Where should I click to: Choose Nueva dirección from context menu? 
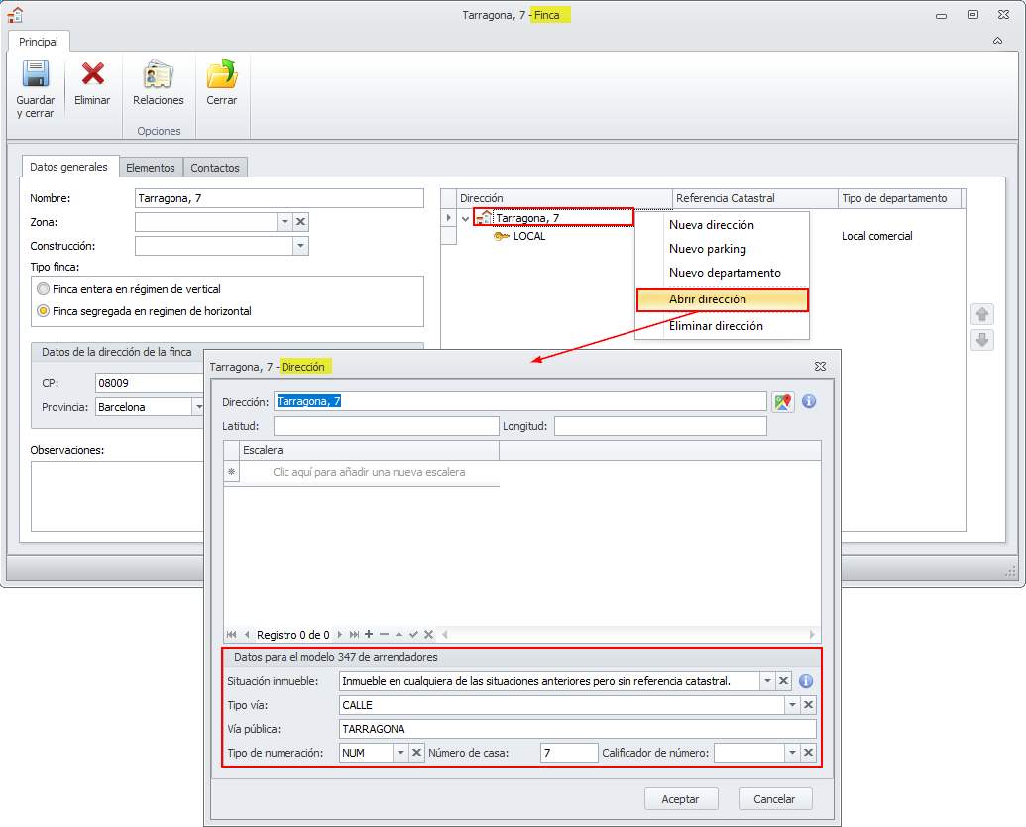click(x=712, y=224)
